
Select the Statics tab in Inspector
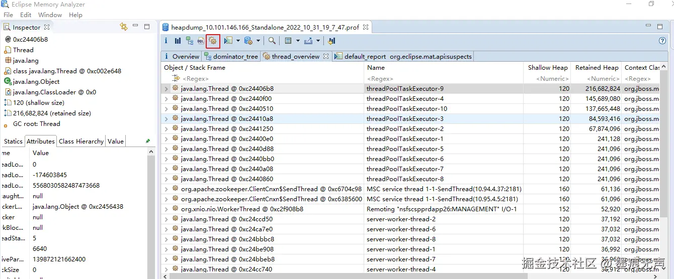pos(13,142)
